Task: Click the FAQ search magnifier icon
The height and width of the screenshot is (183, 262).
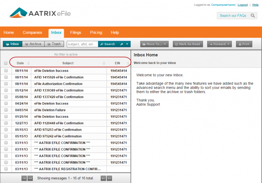Action: click(x=253, y=16)
